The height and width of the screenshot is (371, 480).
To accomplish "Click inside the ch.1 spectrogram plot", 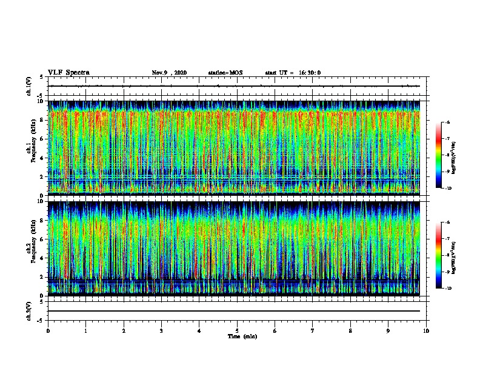I will [x=234, y=148].
